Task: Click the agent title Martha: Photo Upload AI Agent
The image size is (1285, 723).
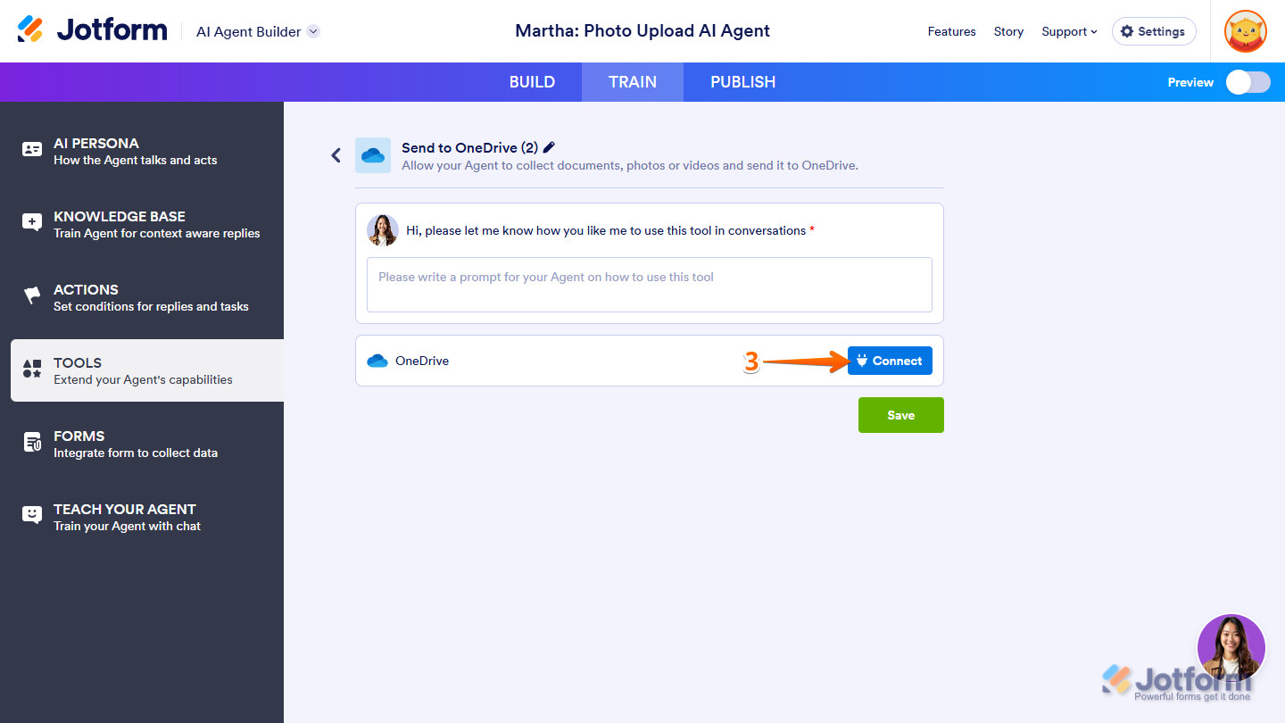Action: click(642, 30)
